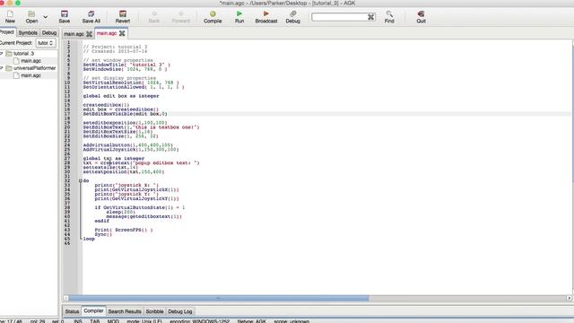Image resolution: width=574 pixels, height=323 pixels.
Task: Click the Save All toolbar icon
Action: tap(91, 16)
